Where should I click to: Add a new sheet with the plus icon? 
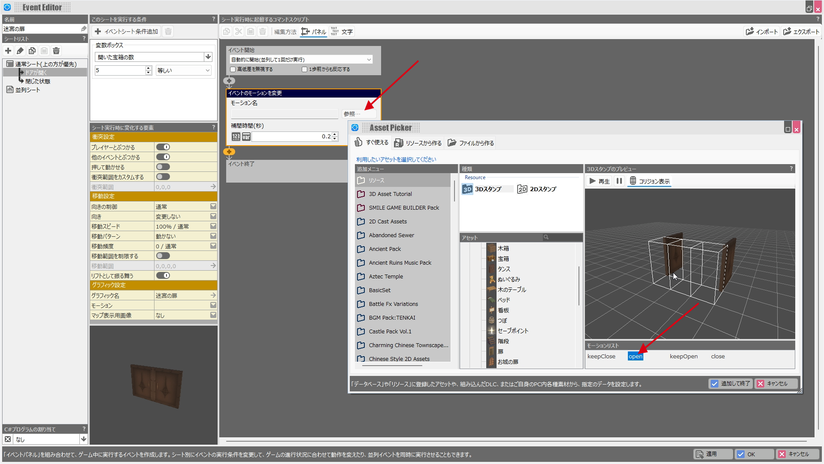tap(8, 51)
